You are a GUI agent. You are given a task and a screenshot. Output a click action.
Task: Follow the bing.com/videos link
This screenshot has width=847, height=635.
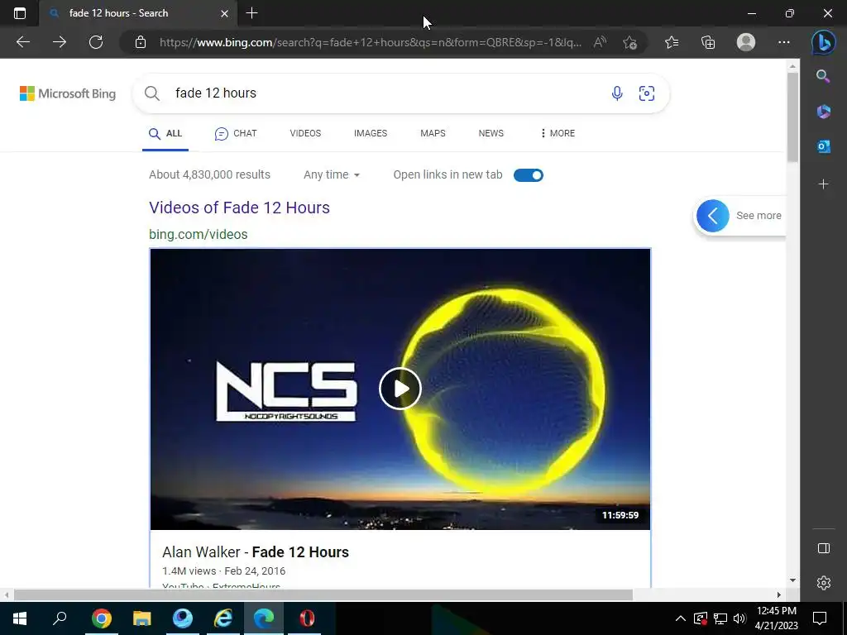click(x=199, y=234)
